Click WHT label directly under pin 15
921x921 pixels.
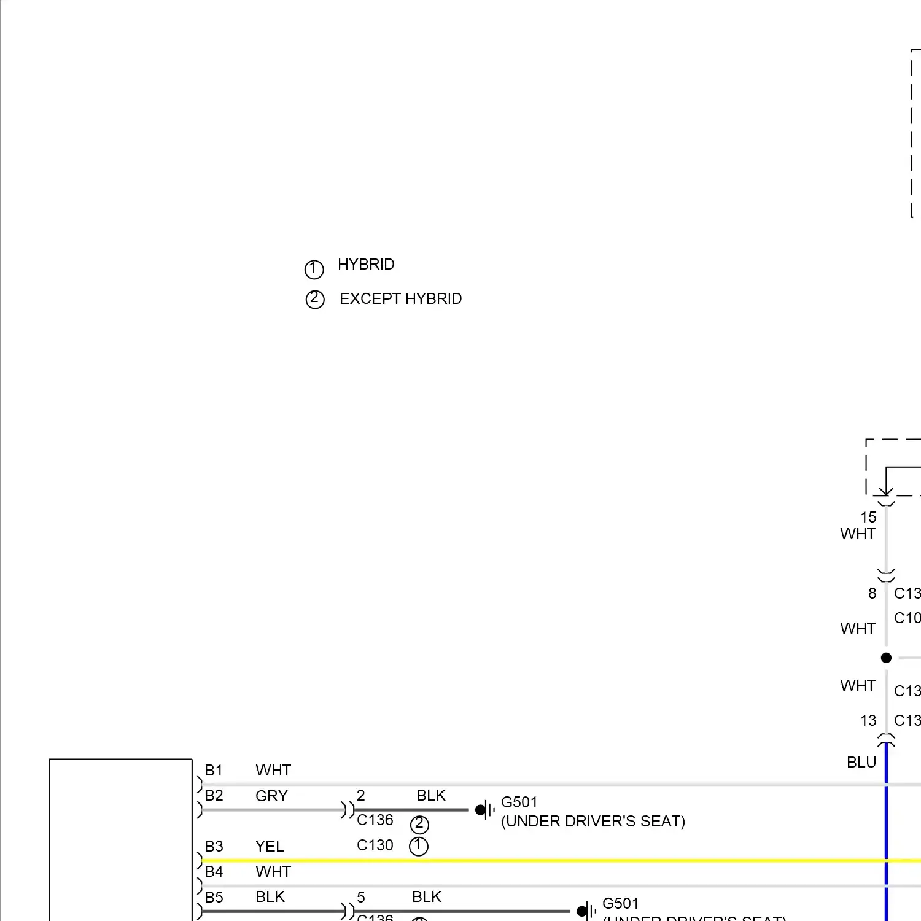pos(858,534)
